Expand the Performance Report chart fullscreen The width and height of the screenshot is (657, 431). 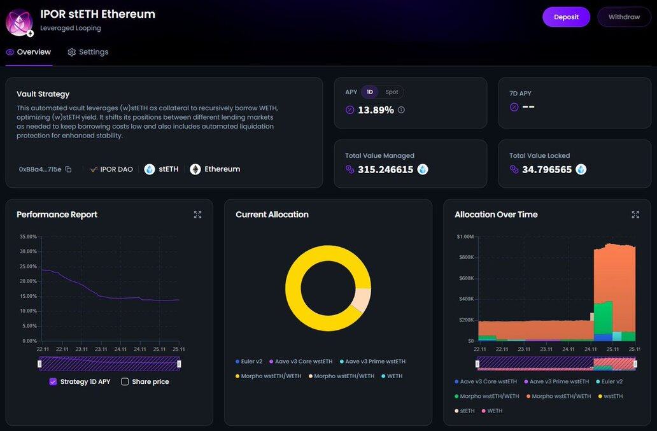[197, 215]
